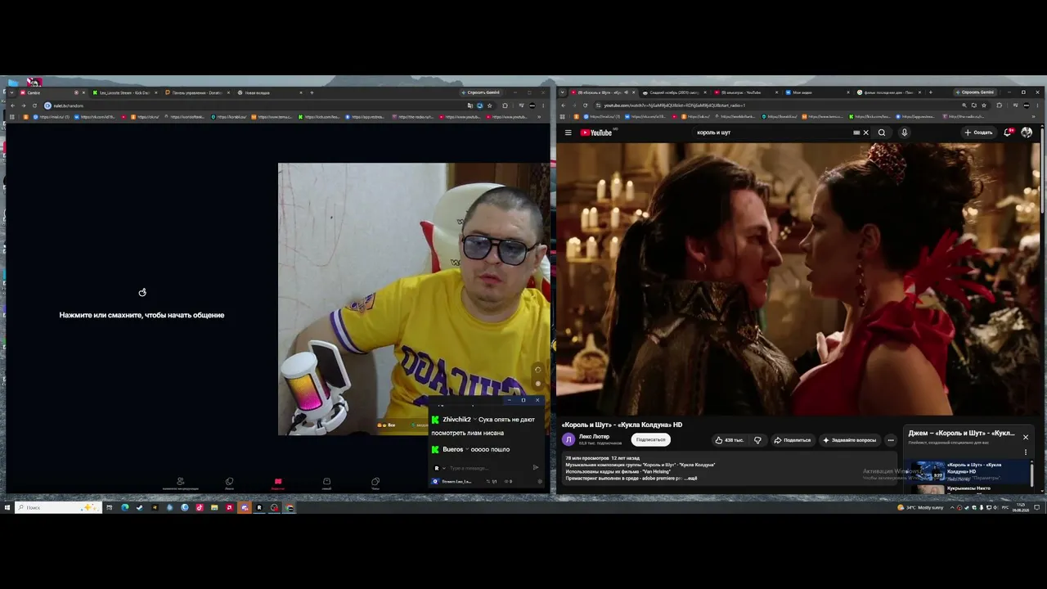Like the «Кукла Колдуна» video

(x=729, y=440)
